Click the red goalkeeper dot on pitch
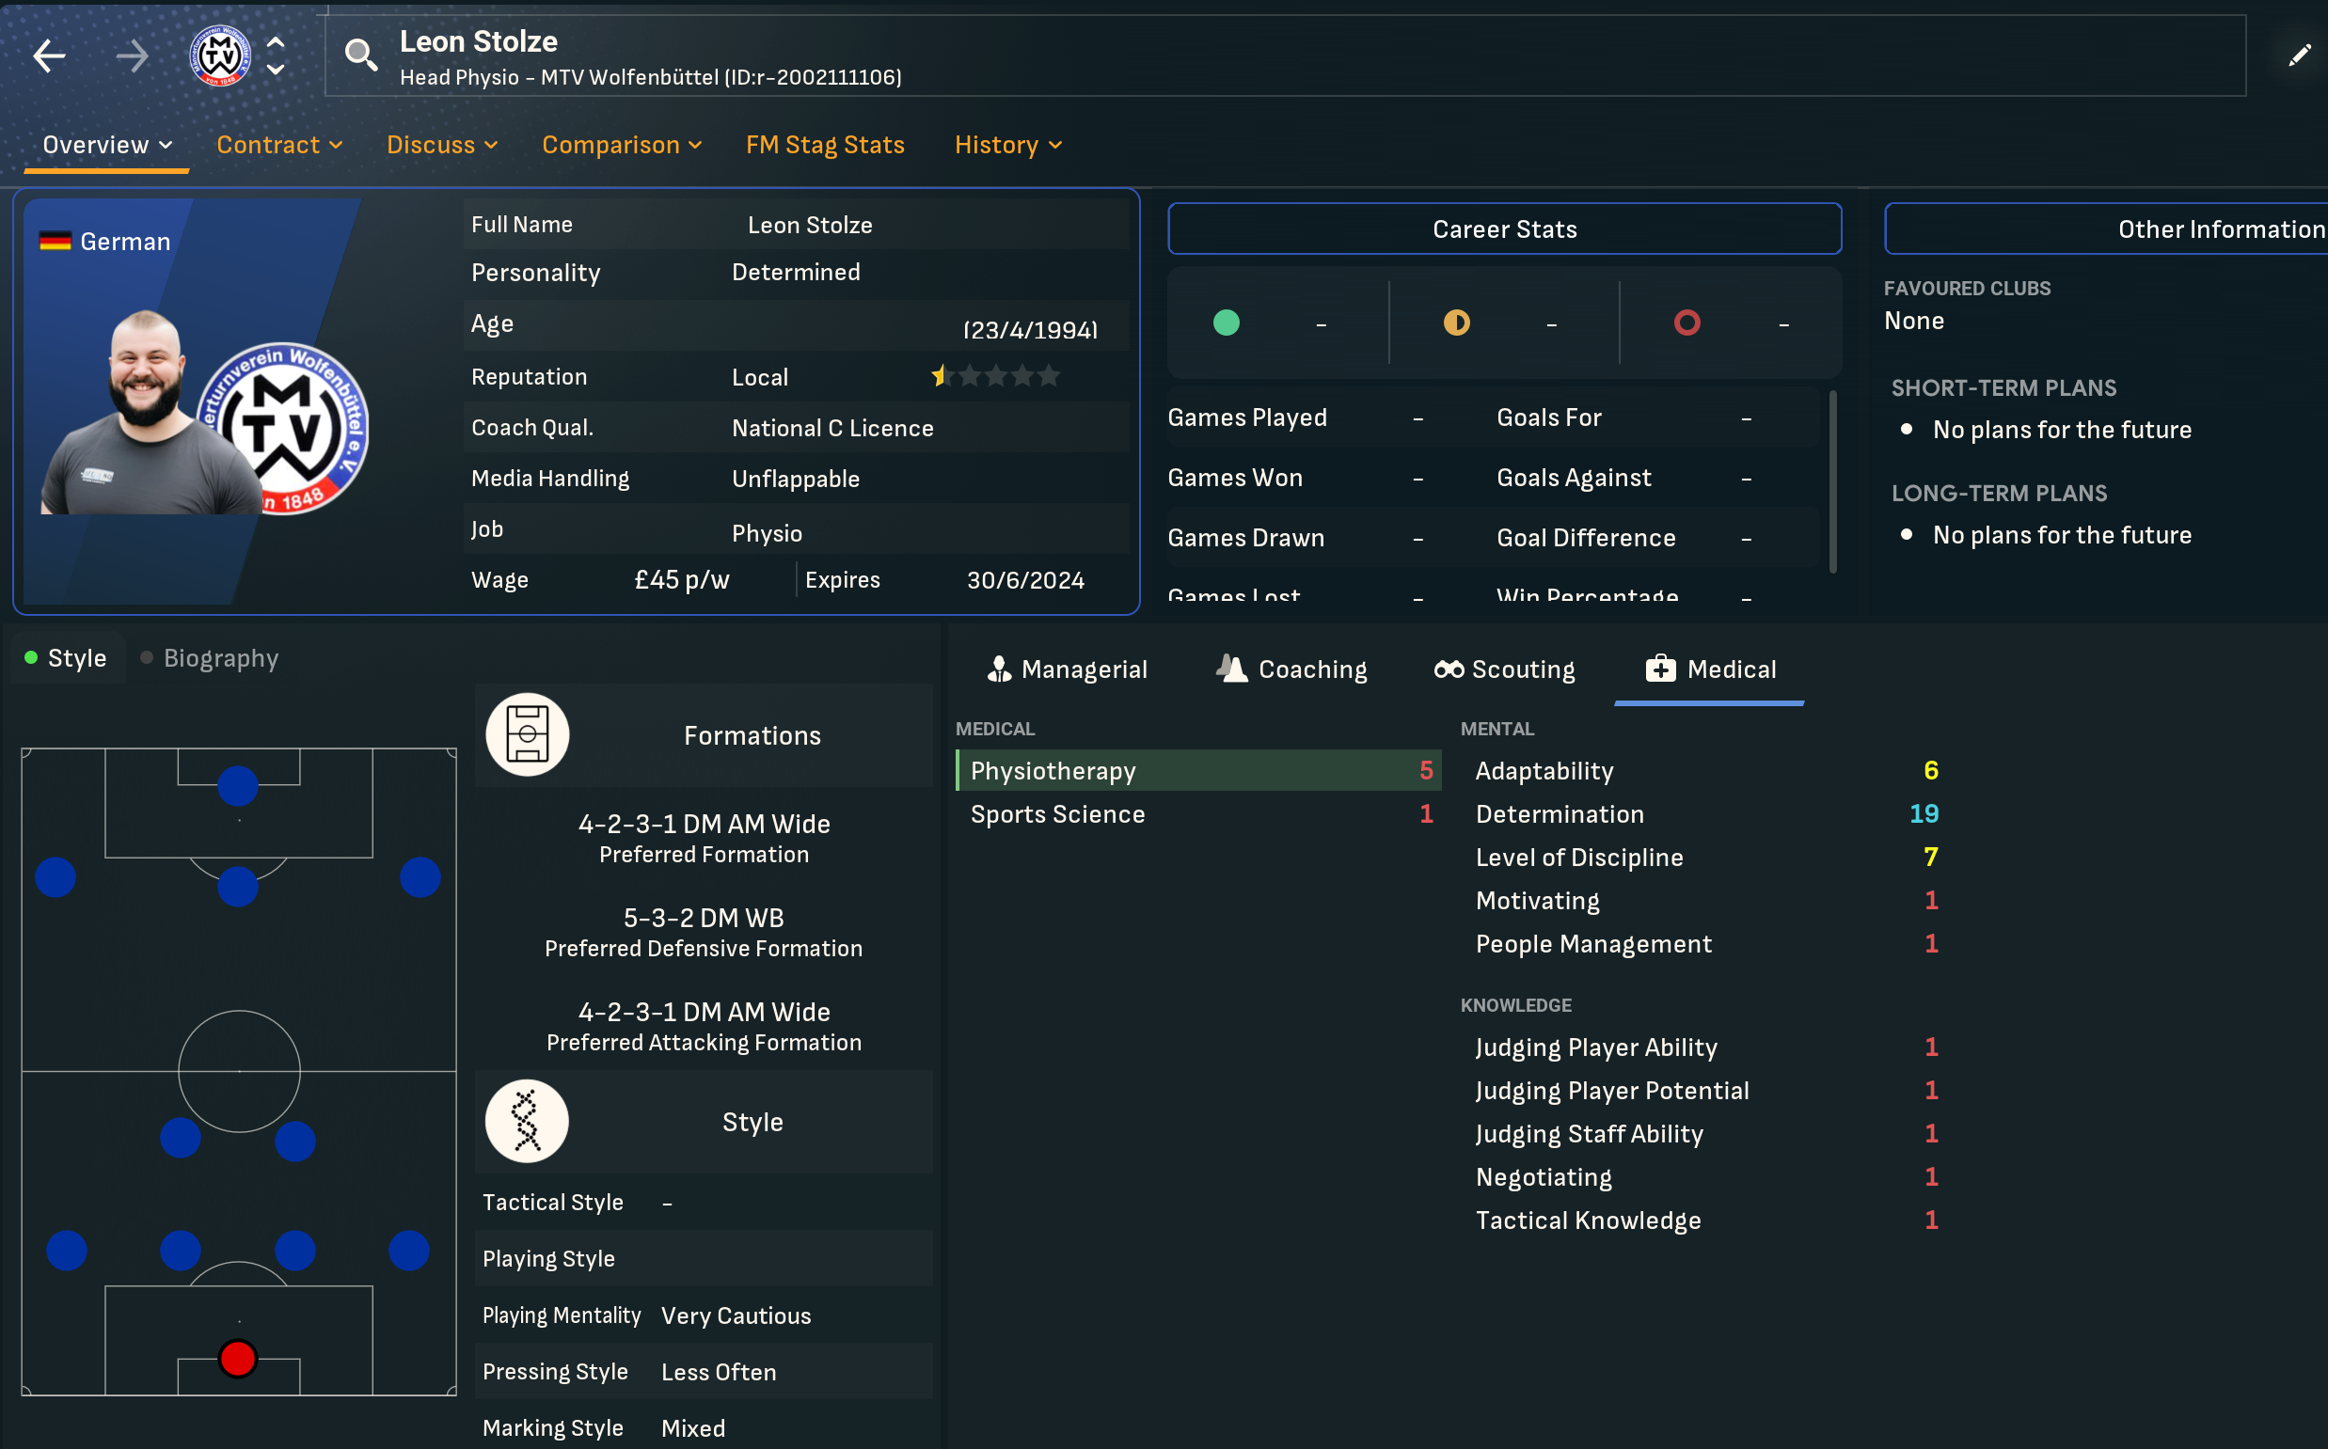This screenshot has height=1449, width=2328. pos(238,1358)
